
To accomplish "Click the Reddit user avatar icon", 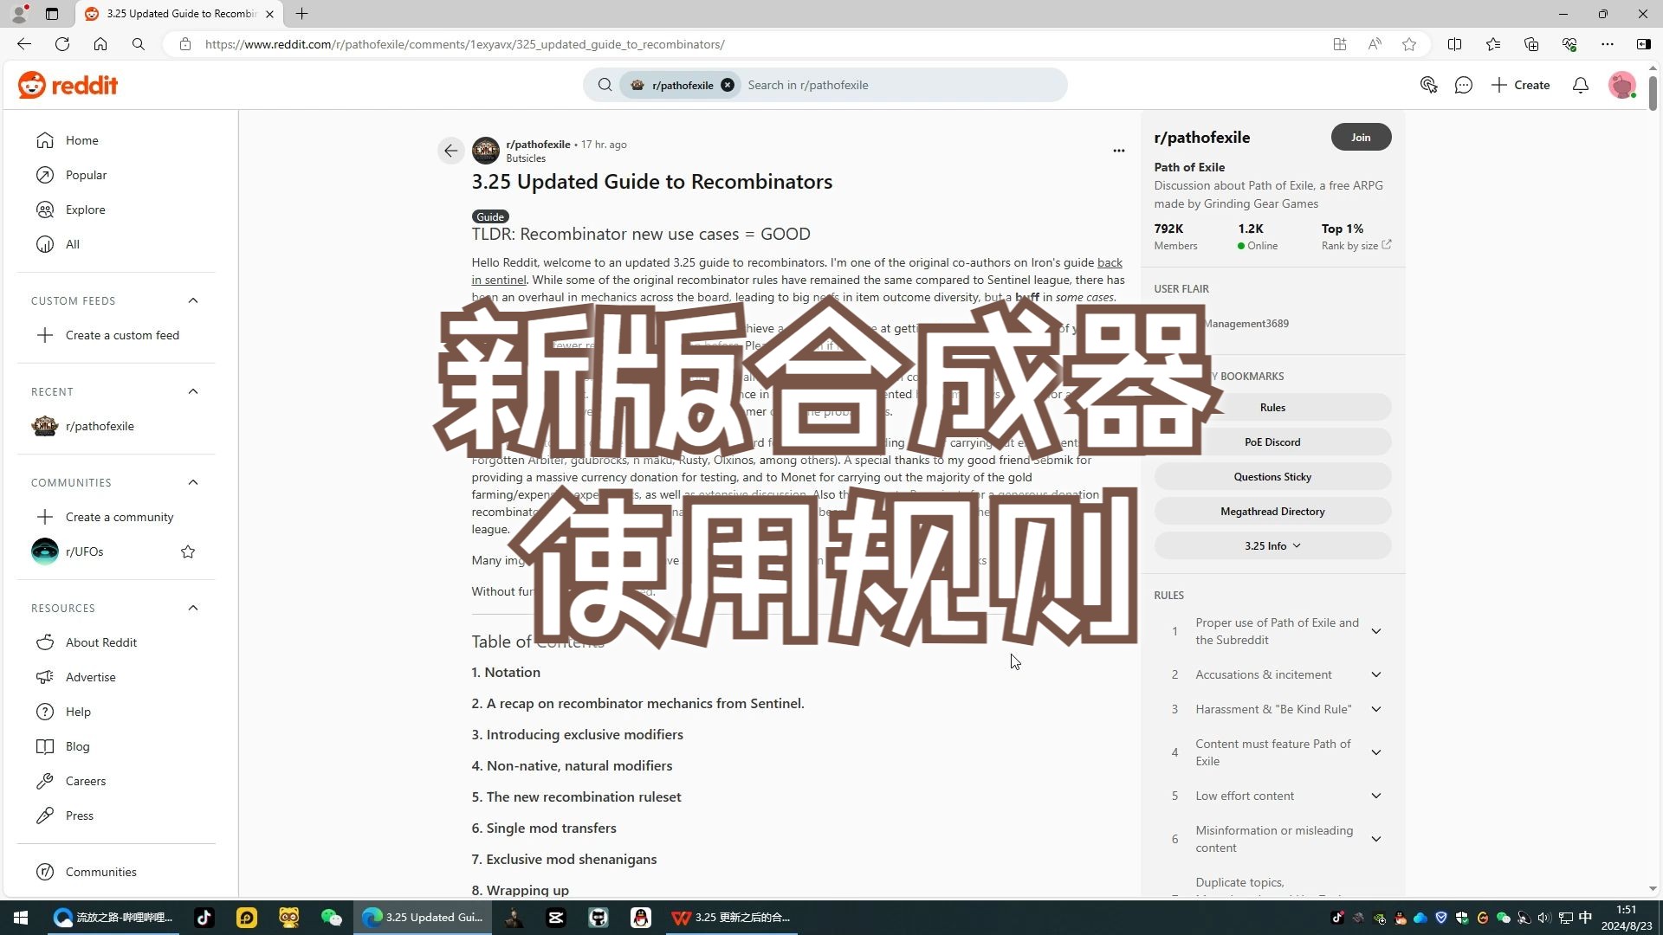I will 1623,85.
